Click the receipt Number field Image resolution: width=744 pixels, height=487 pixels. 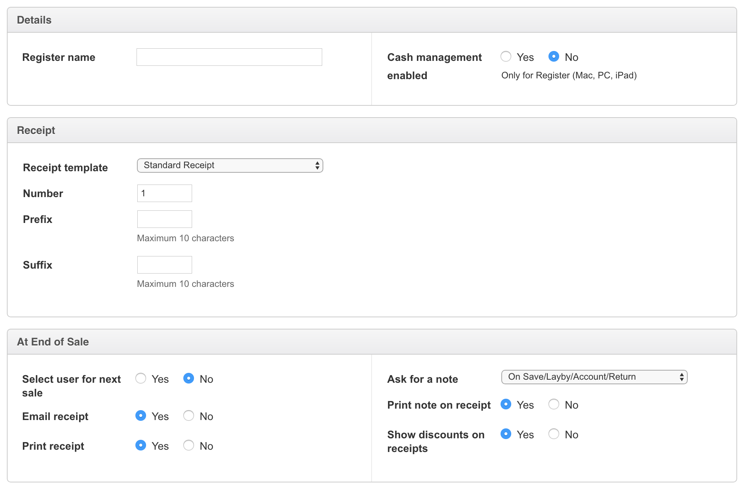(164, 193)
